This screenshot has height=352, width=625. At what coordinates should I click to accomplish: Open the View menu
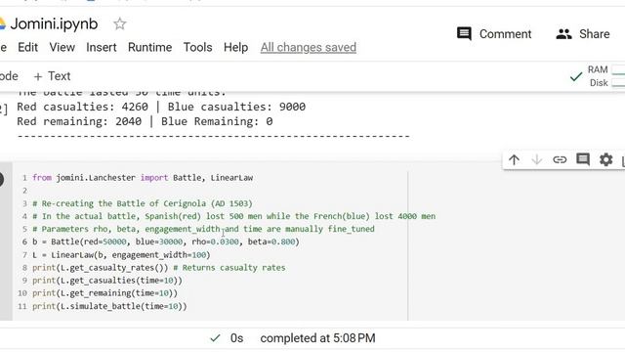click(62, 47)
